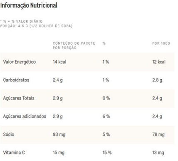Click the 15 % Vitamina C value
178x161 pixels.
pos(107,153)
